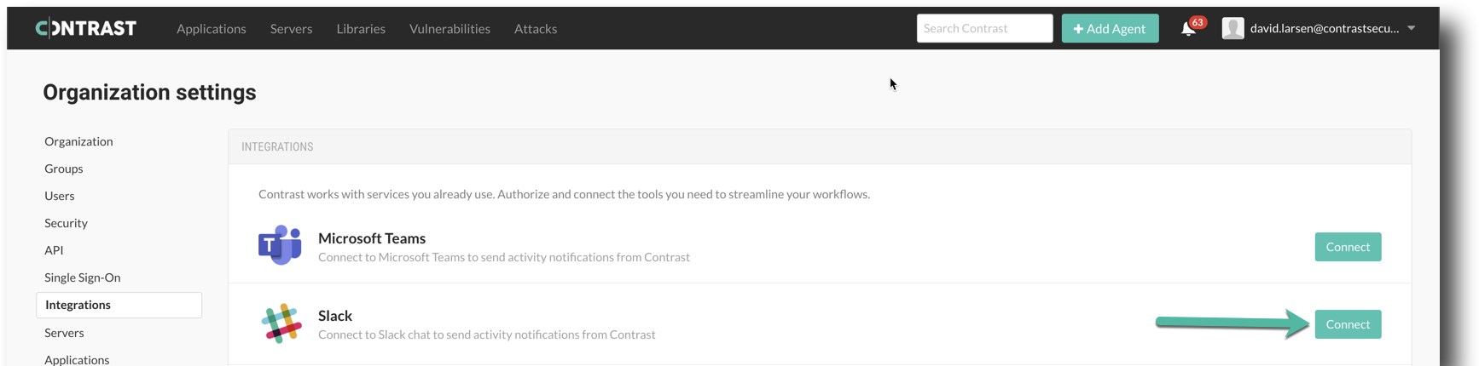Expand the user account dropdown arrow

point(1412,28)
